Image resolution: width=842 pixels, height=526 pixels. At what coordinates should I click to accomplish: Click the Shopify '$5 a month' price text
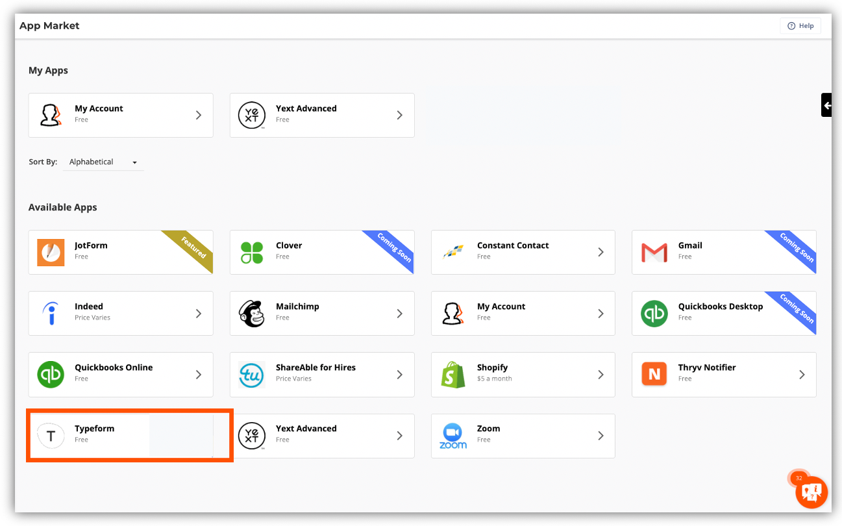pyautogui.click(x=494, y=379)
